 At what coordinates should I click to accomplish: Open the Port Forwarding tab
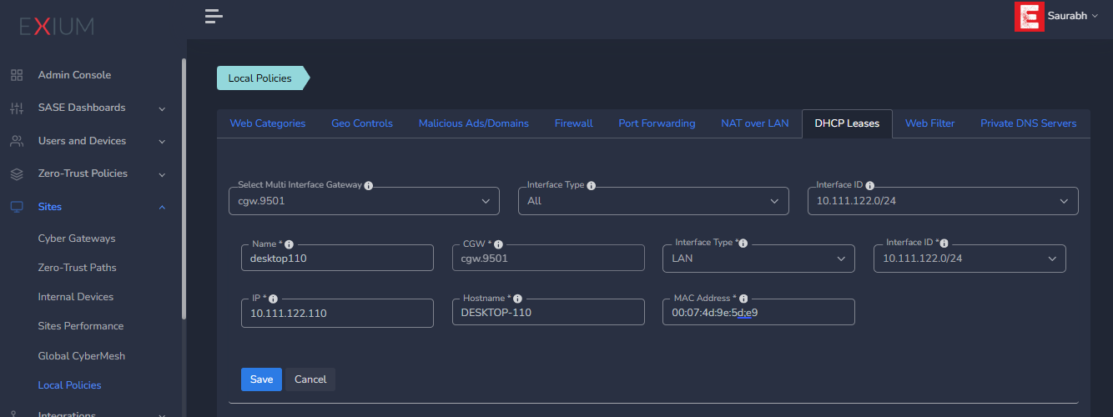click(x=657, y=123)
